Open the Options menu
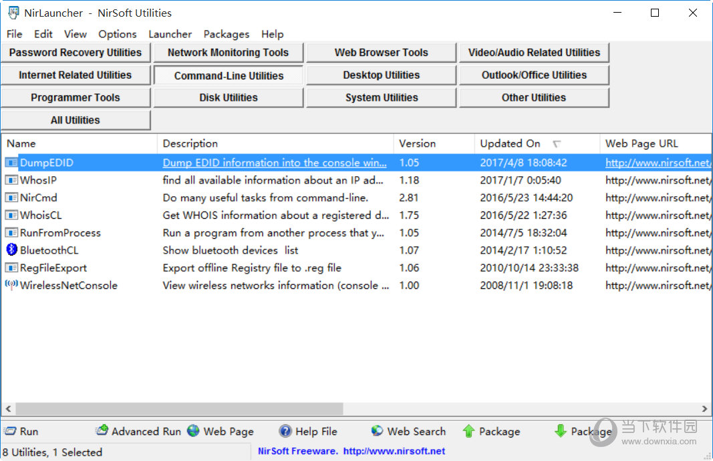The width and height of the screenshot is (713, 461). [x=118, y=34]
